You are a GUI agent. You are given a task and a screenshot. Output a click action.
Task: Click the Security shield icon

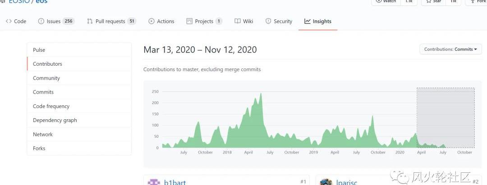[268, 21]
